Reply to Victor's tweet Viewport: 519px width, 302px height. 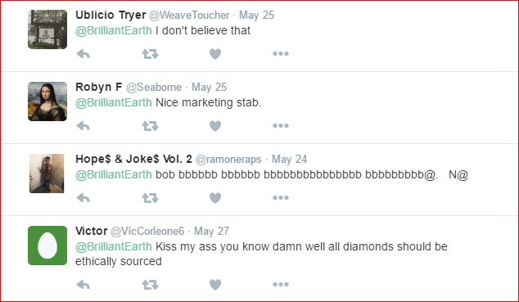(83, 285)
